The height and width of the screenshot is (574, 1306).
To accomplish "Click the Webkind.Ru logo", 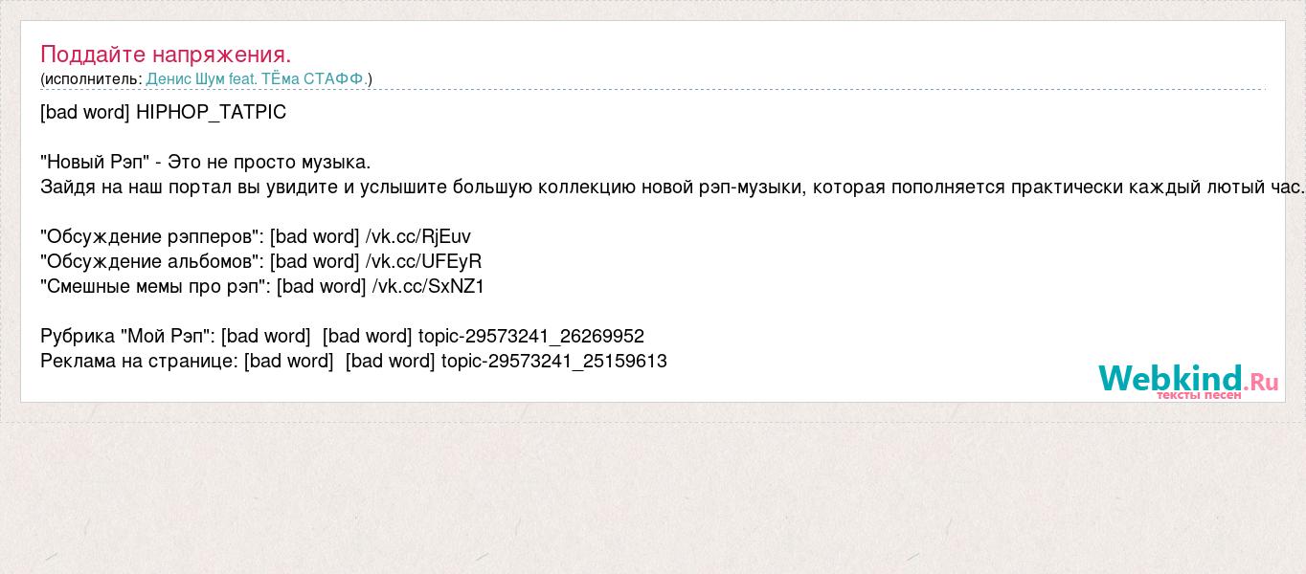I will click(x=1188, y=380).
